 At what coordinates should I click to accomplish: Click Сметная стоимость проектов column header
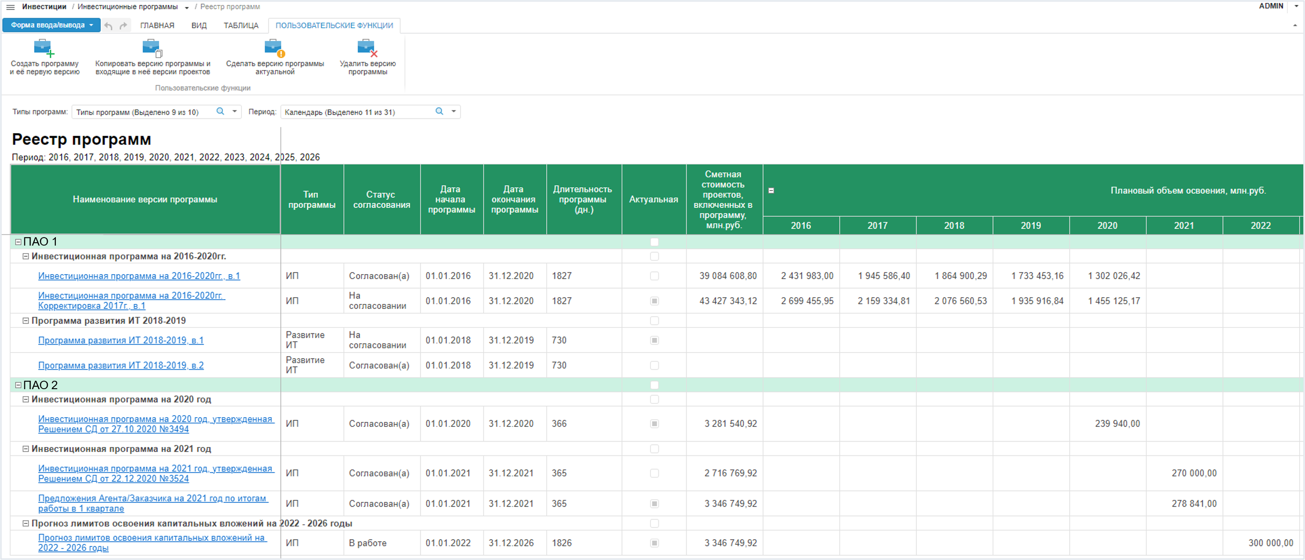tap(724, 199)
